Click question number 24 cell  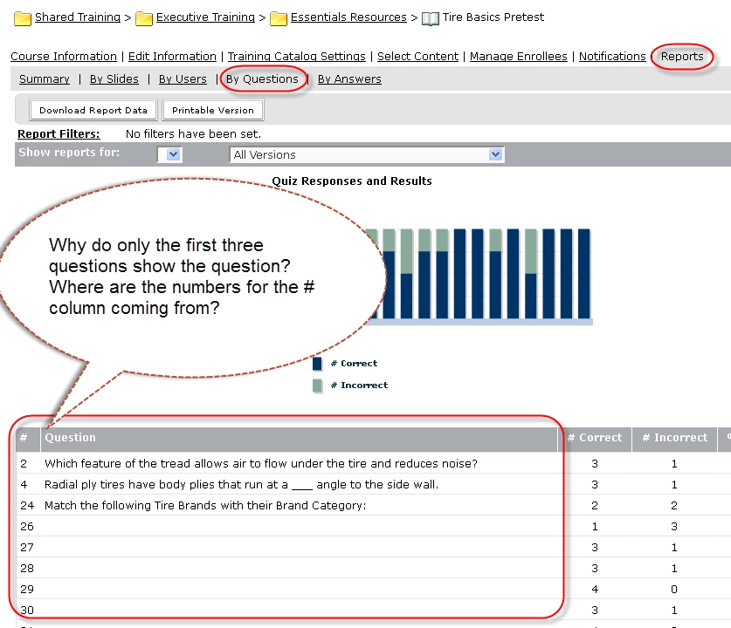pyautogui.click(x=27, y=506)
